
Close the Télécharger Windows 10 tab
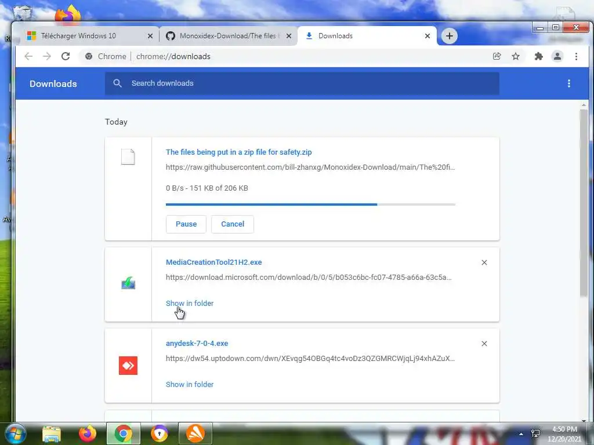coord(150,36)
